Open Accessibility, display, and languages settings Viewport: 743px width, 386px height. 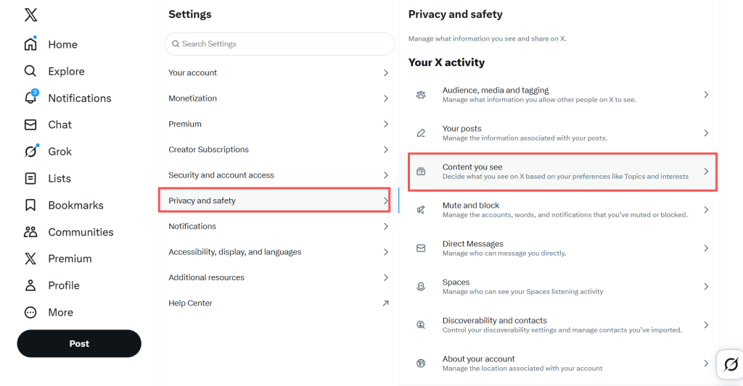coord(234,252)
